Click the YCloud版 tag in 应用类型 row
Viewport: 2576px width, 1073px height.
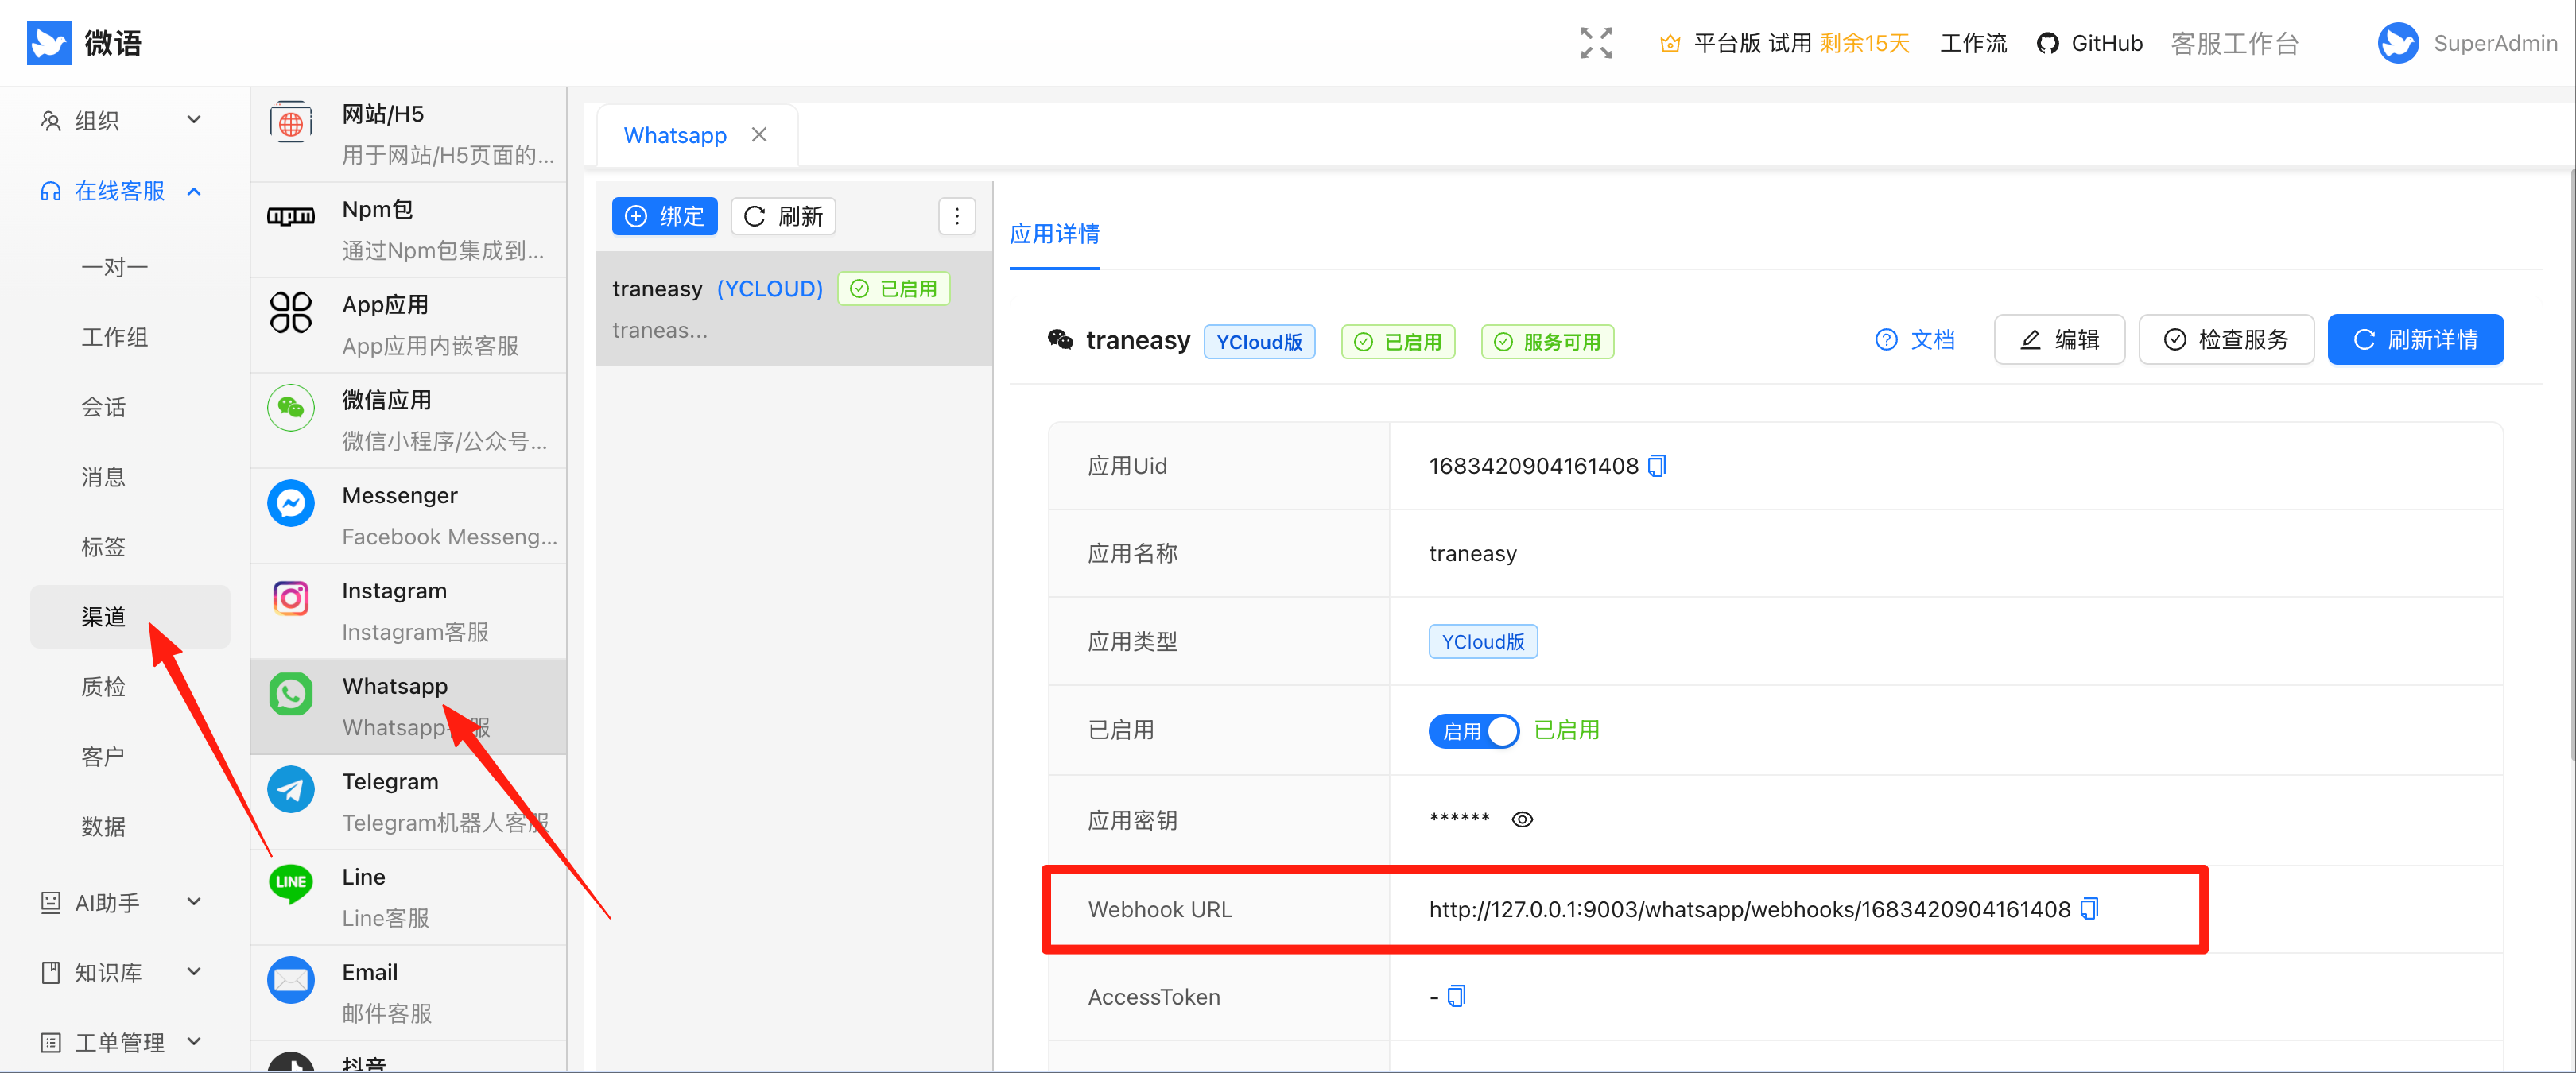(1483, 641)
